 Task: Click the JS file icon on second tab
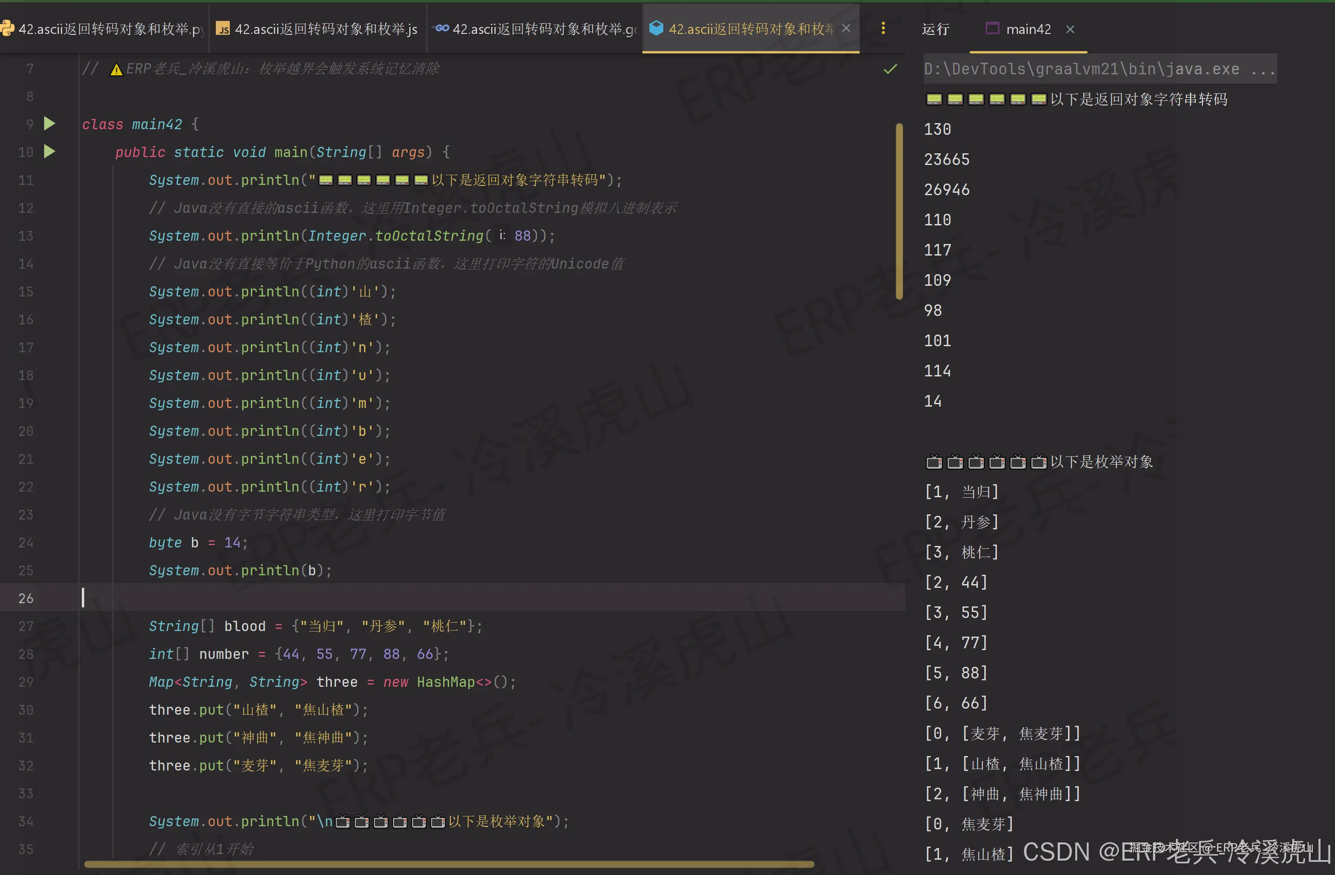[223, 28]
